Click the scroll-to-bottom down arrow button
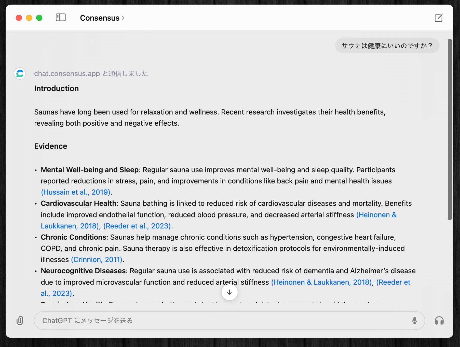Screen dimensions: 460x347 click(229, 292)
